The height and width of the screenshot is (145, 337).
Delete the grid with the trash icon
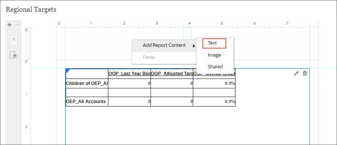tap(305, 73)
